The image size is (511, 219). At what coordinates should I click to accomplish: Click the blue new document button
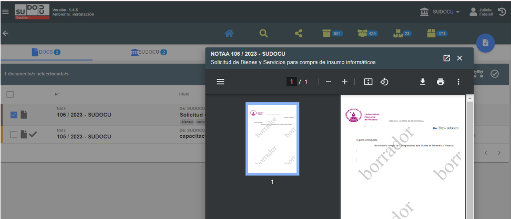(485, 43)
